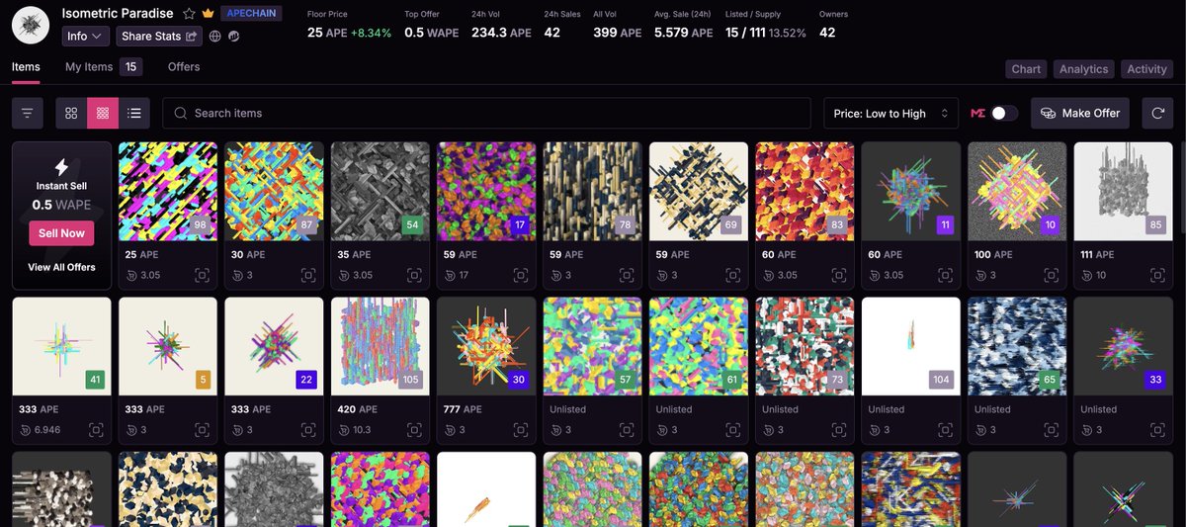Focus the Search items field
Screen dimensions: 1186x527
coord(486,114)
